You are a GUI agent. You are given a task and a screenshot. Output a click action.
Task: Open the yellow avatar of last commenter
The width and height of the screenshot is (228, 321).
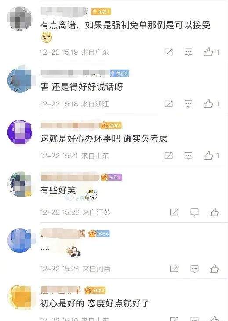(20, 297)
